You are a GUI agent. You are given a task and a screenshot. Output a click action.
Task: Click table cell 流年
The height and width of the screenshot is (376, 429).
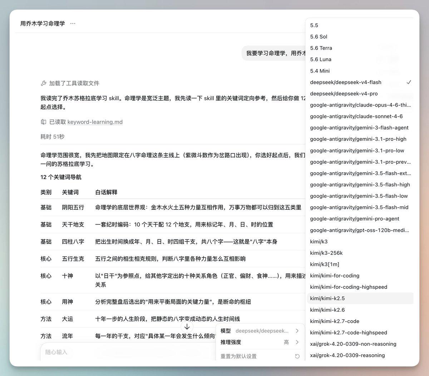[67, 336]
